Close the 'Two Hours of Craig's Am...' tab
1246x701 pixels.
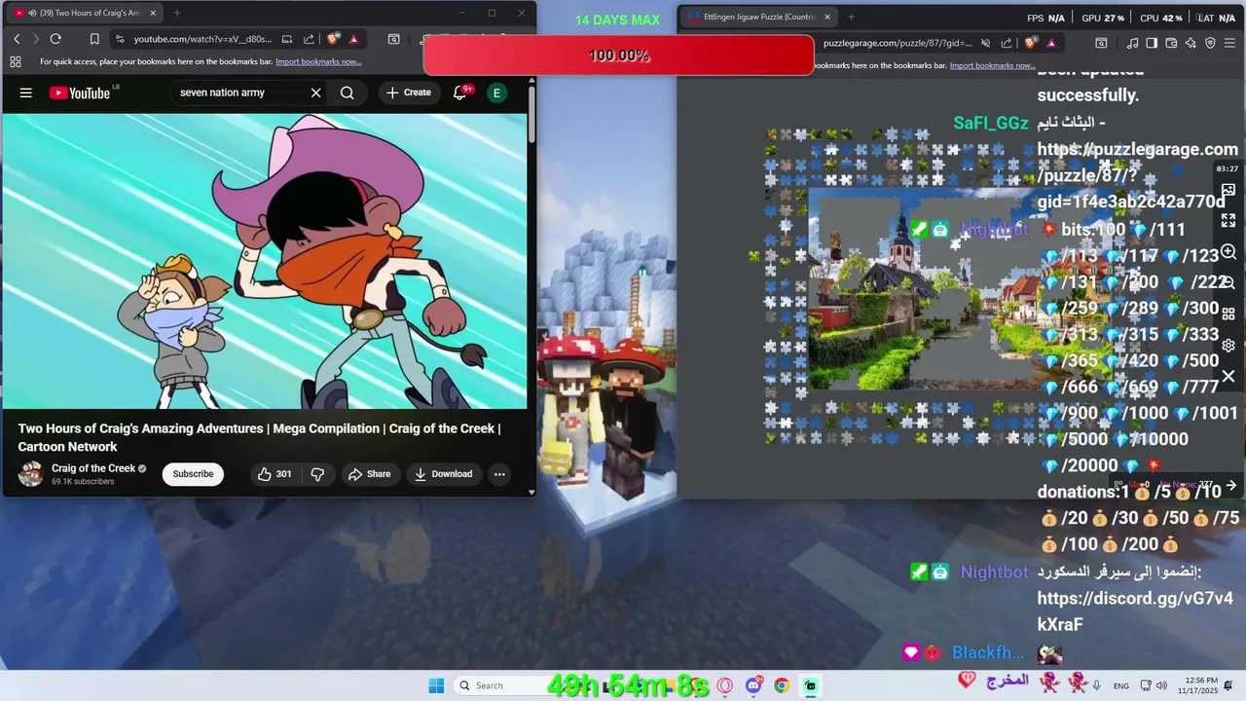coord(153,13)
